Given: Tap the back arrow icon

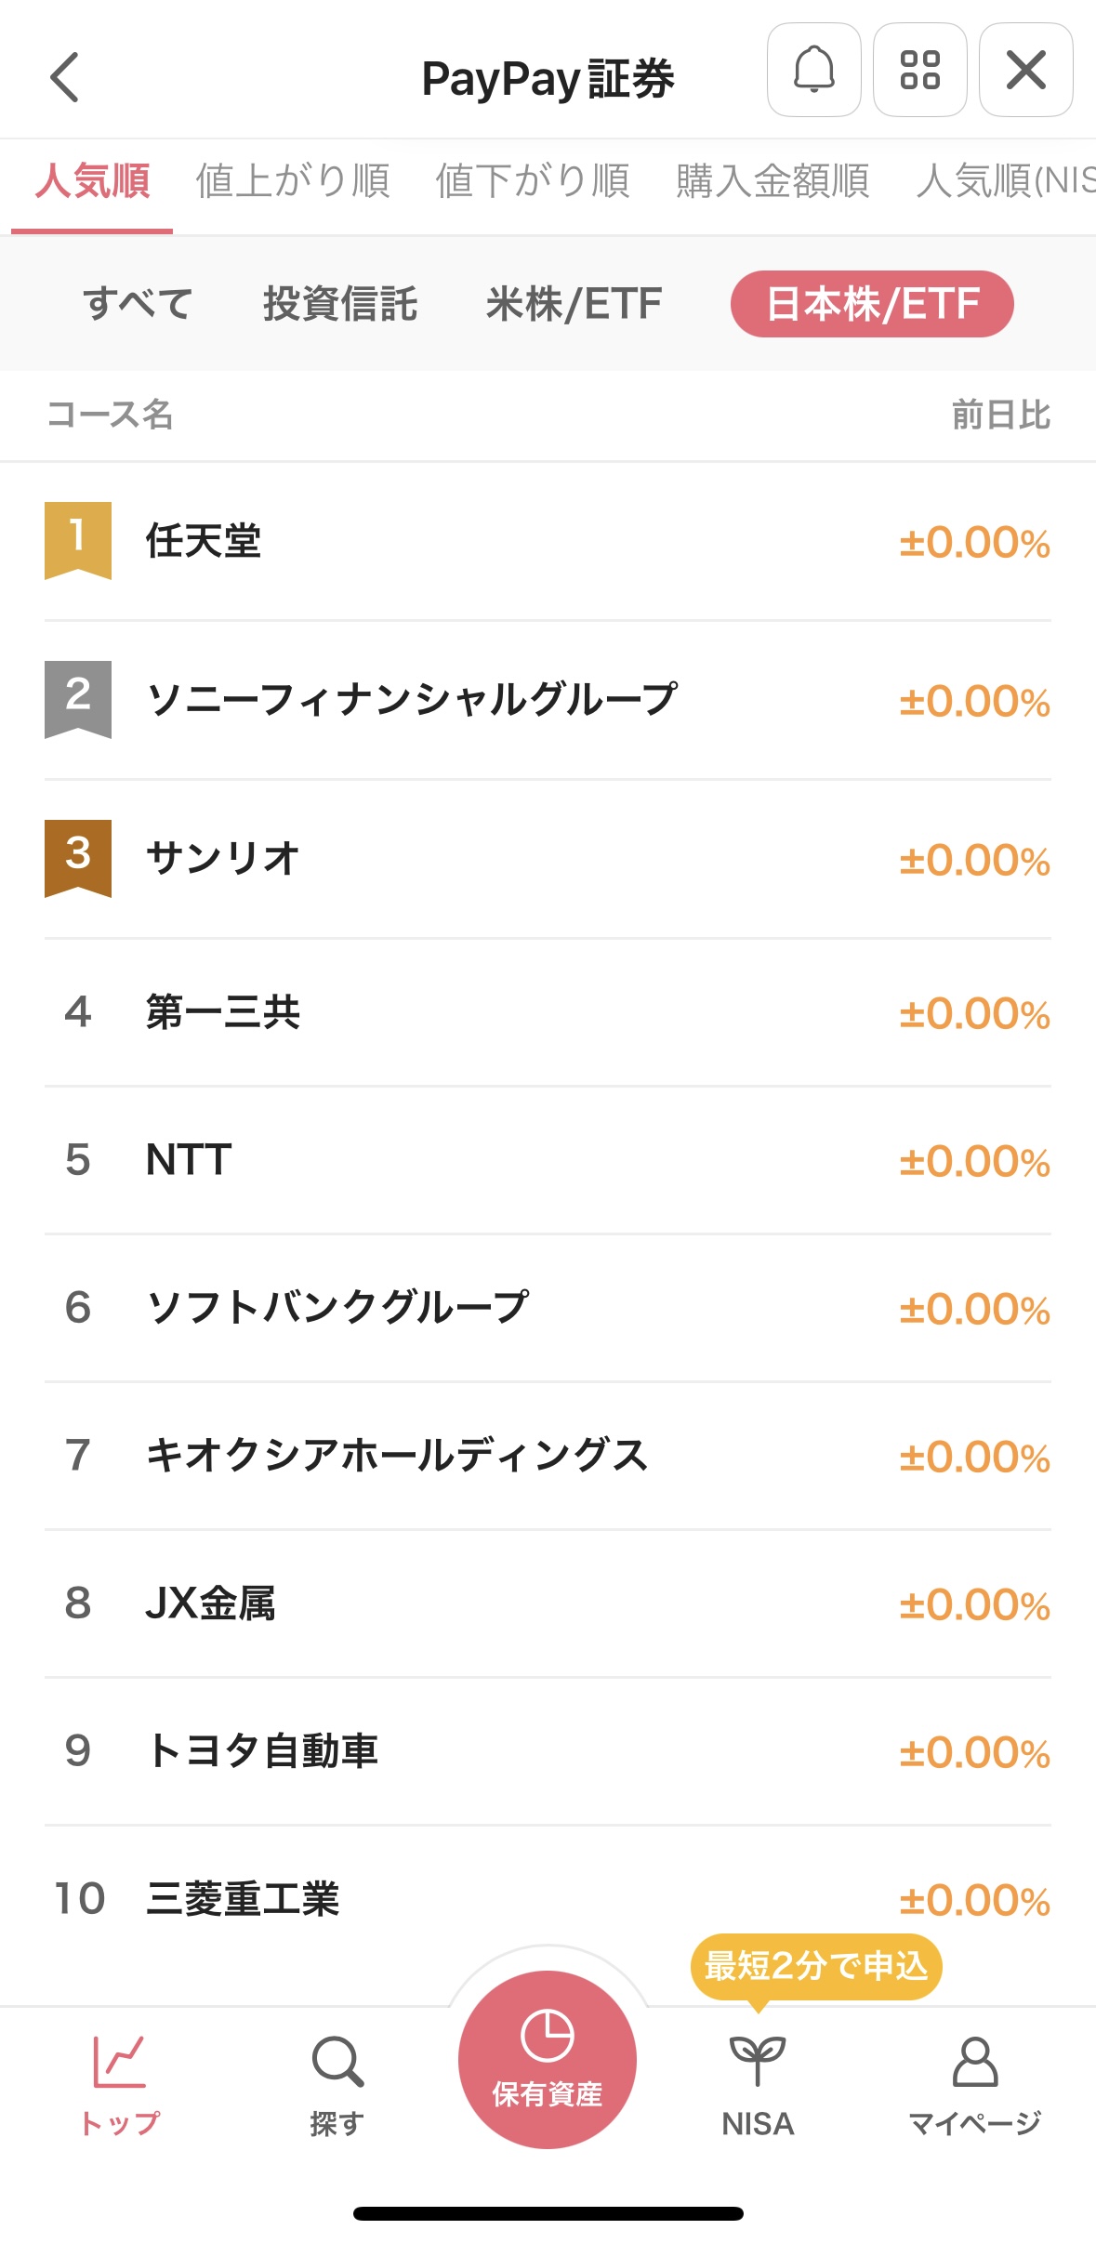Looking at the screenshot, I should 65,76.
